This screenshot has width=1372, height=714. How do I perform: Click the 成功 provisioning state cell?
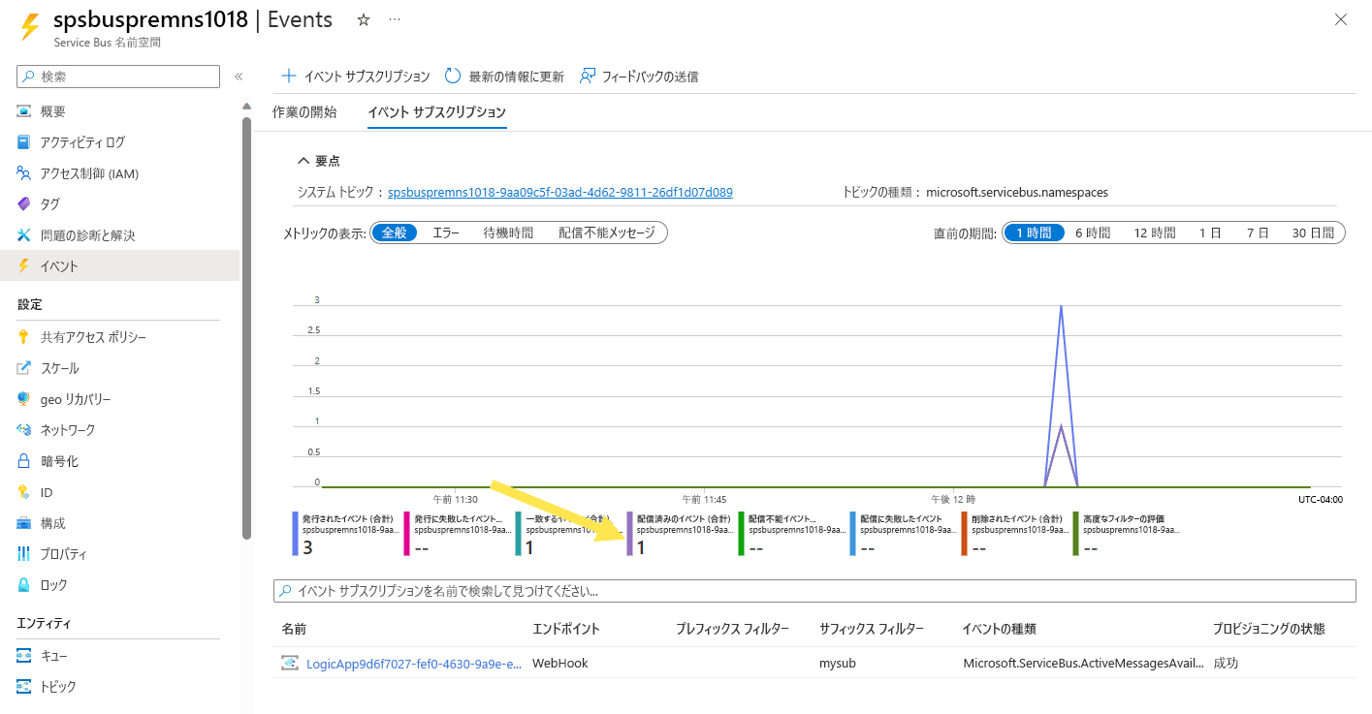pyautogui.click(x=1226, y=664)
